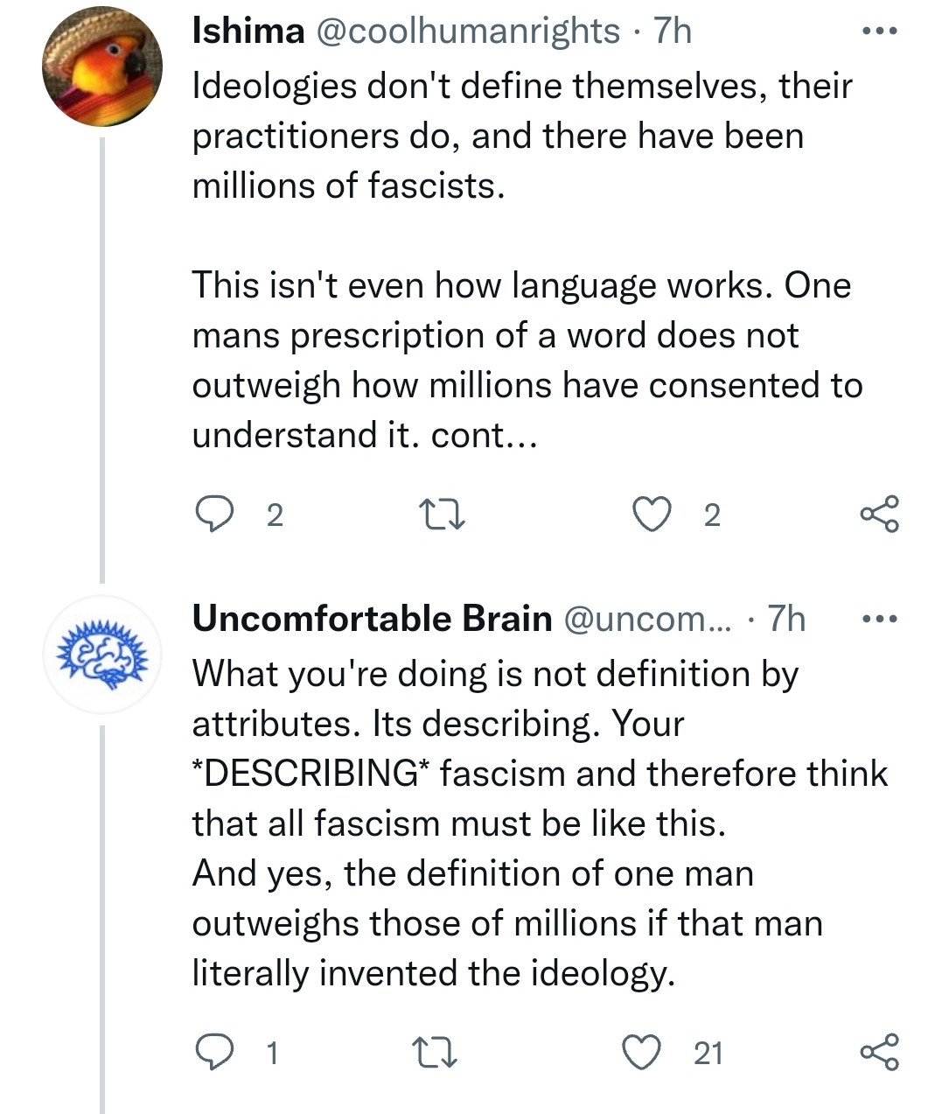The image size is (928, 1114).
Task: Share Uncomfortable Brain's tweet
Action: 879,1053
